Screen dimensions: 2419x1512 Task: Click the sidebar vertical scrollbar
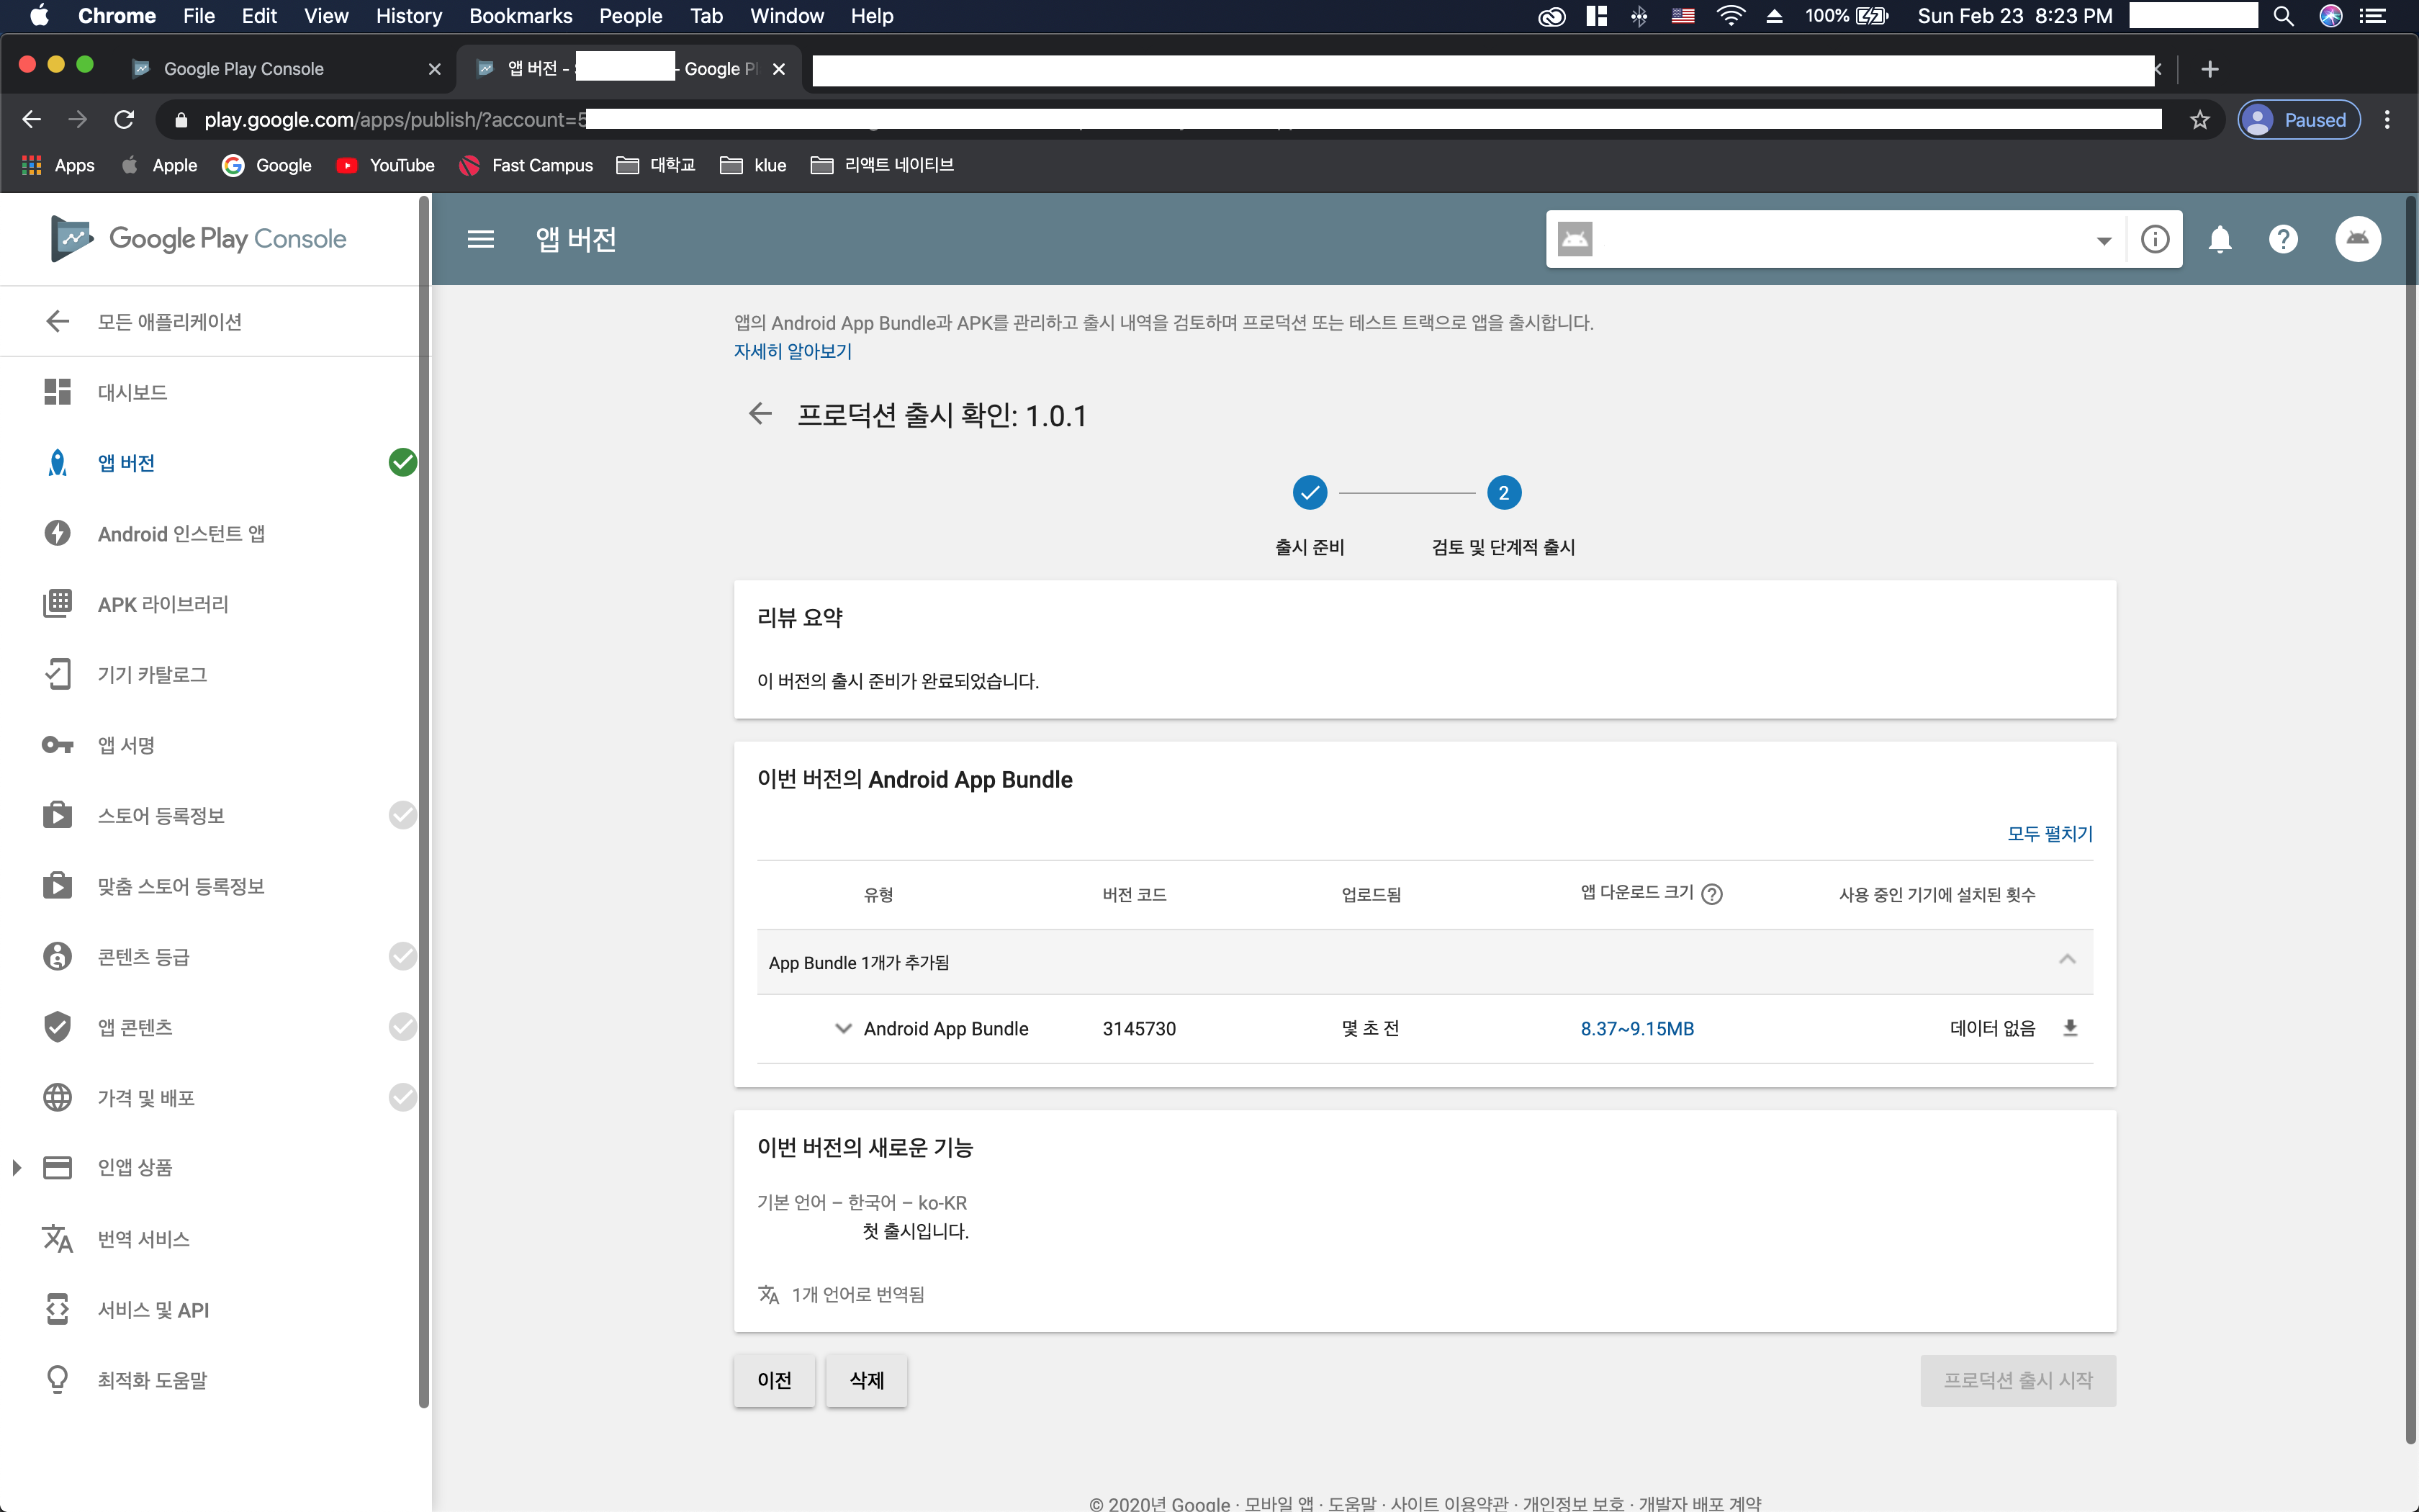pos(424,800)
